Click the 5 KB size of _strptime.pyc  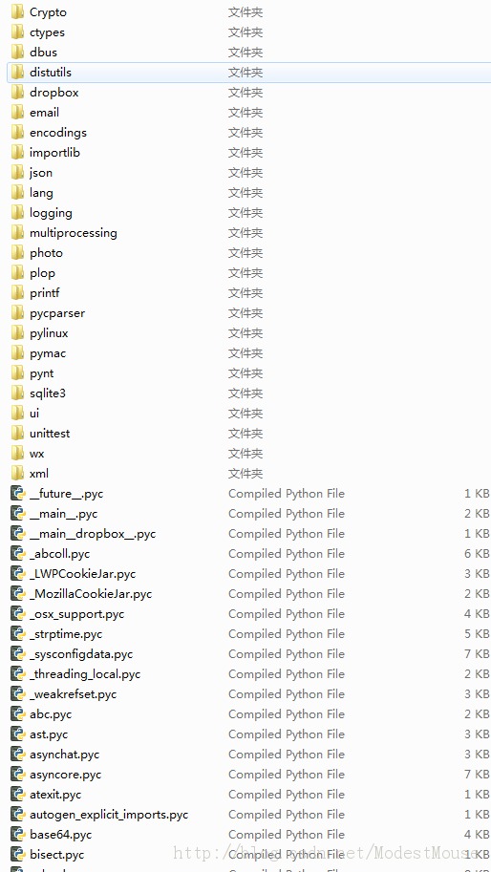coord(477,634)
